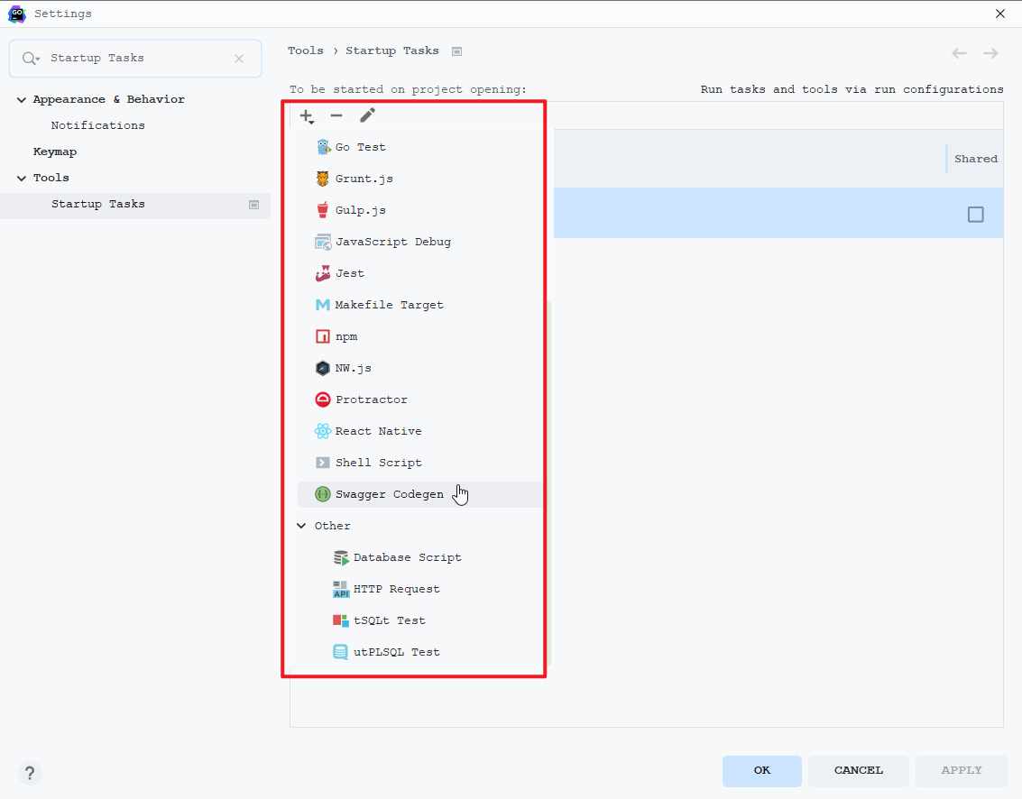Click the Database Script icon

coord(341,558)
